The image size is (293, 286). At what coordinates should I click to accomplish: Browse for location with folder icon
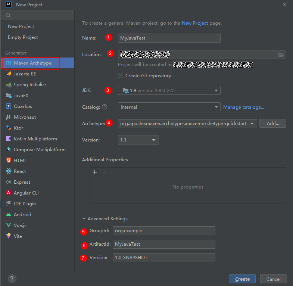click(x=281, y=55)
